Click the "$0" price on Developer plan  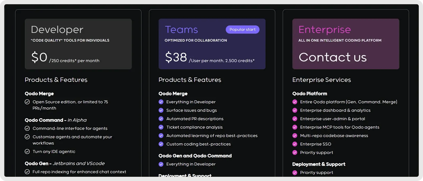click(x=39, y=57)
